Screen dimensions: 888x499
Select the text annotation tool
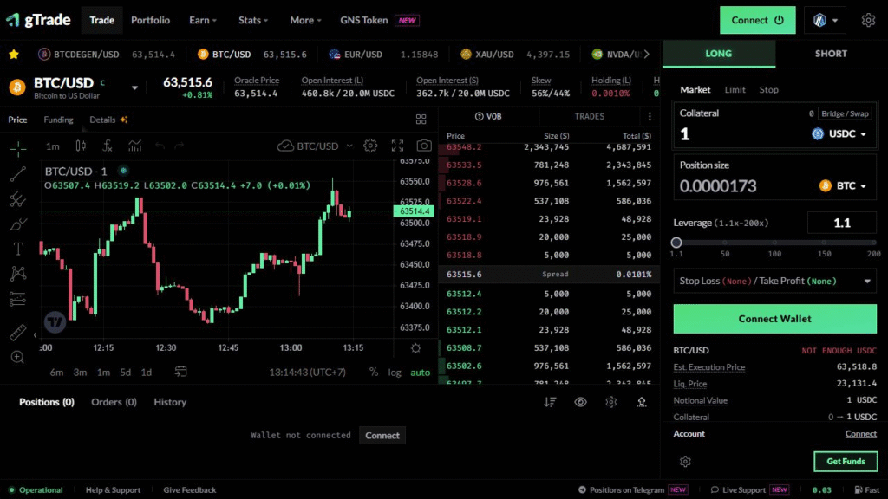pyautogui.click(x=17, y=249)
